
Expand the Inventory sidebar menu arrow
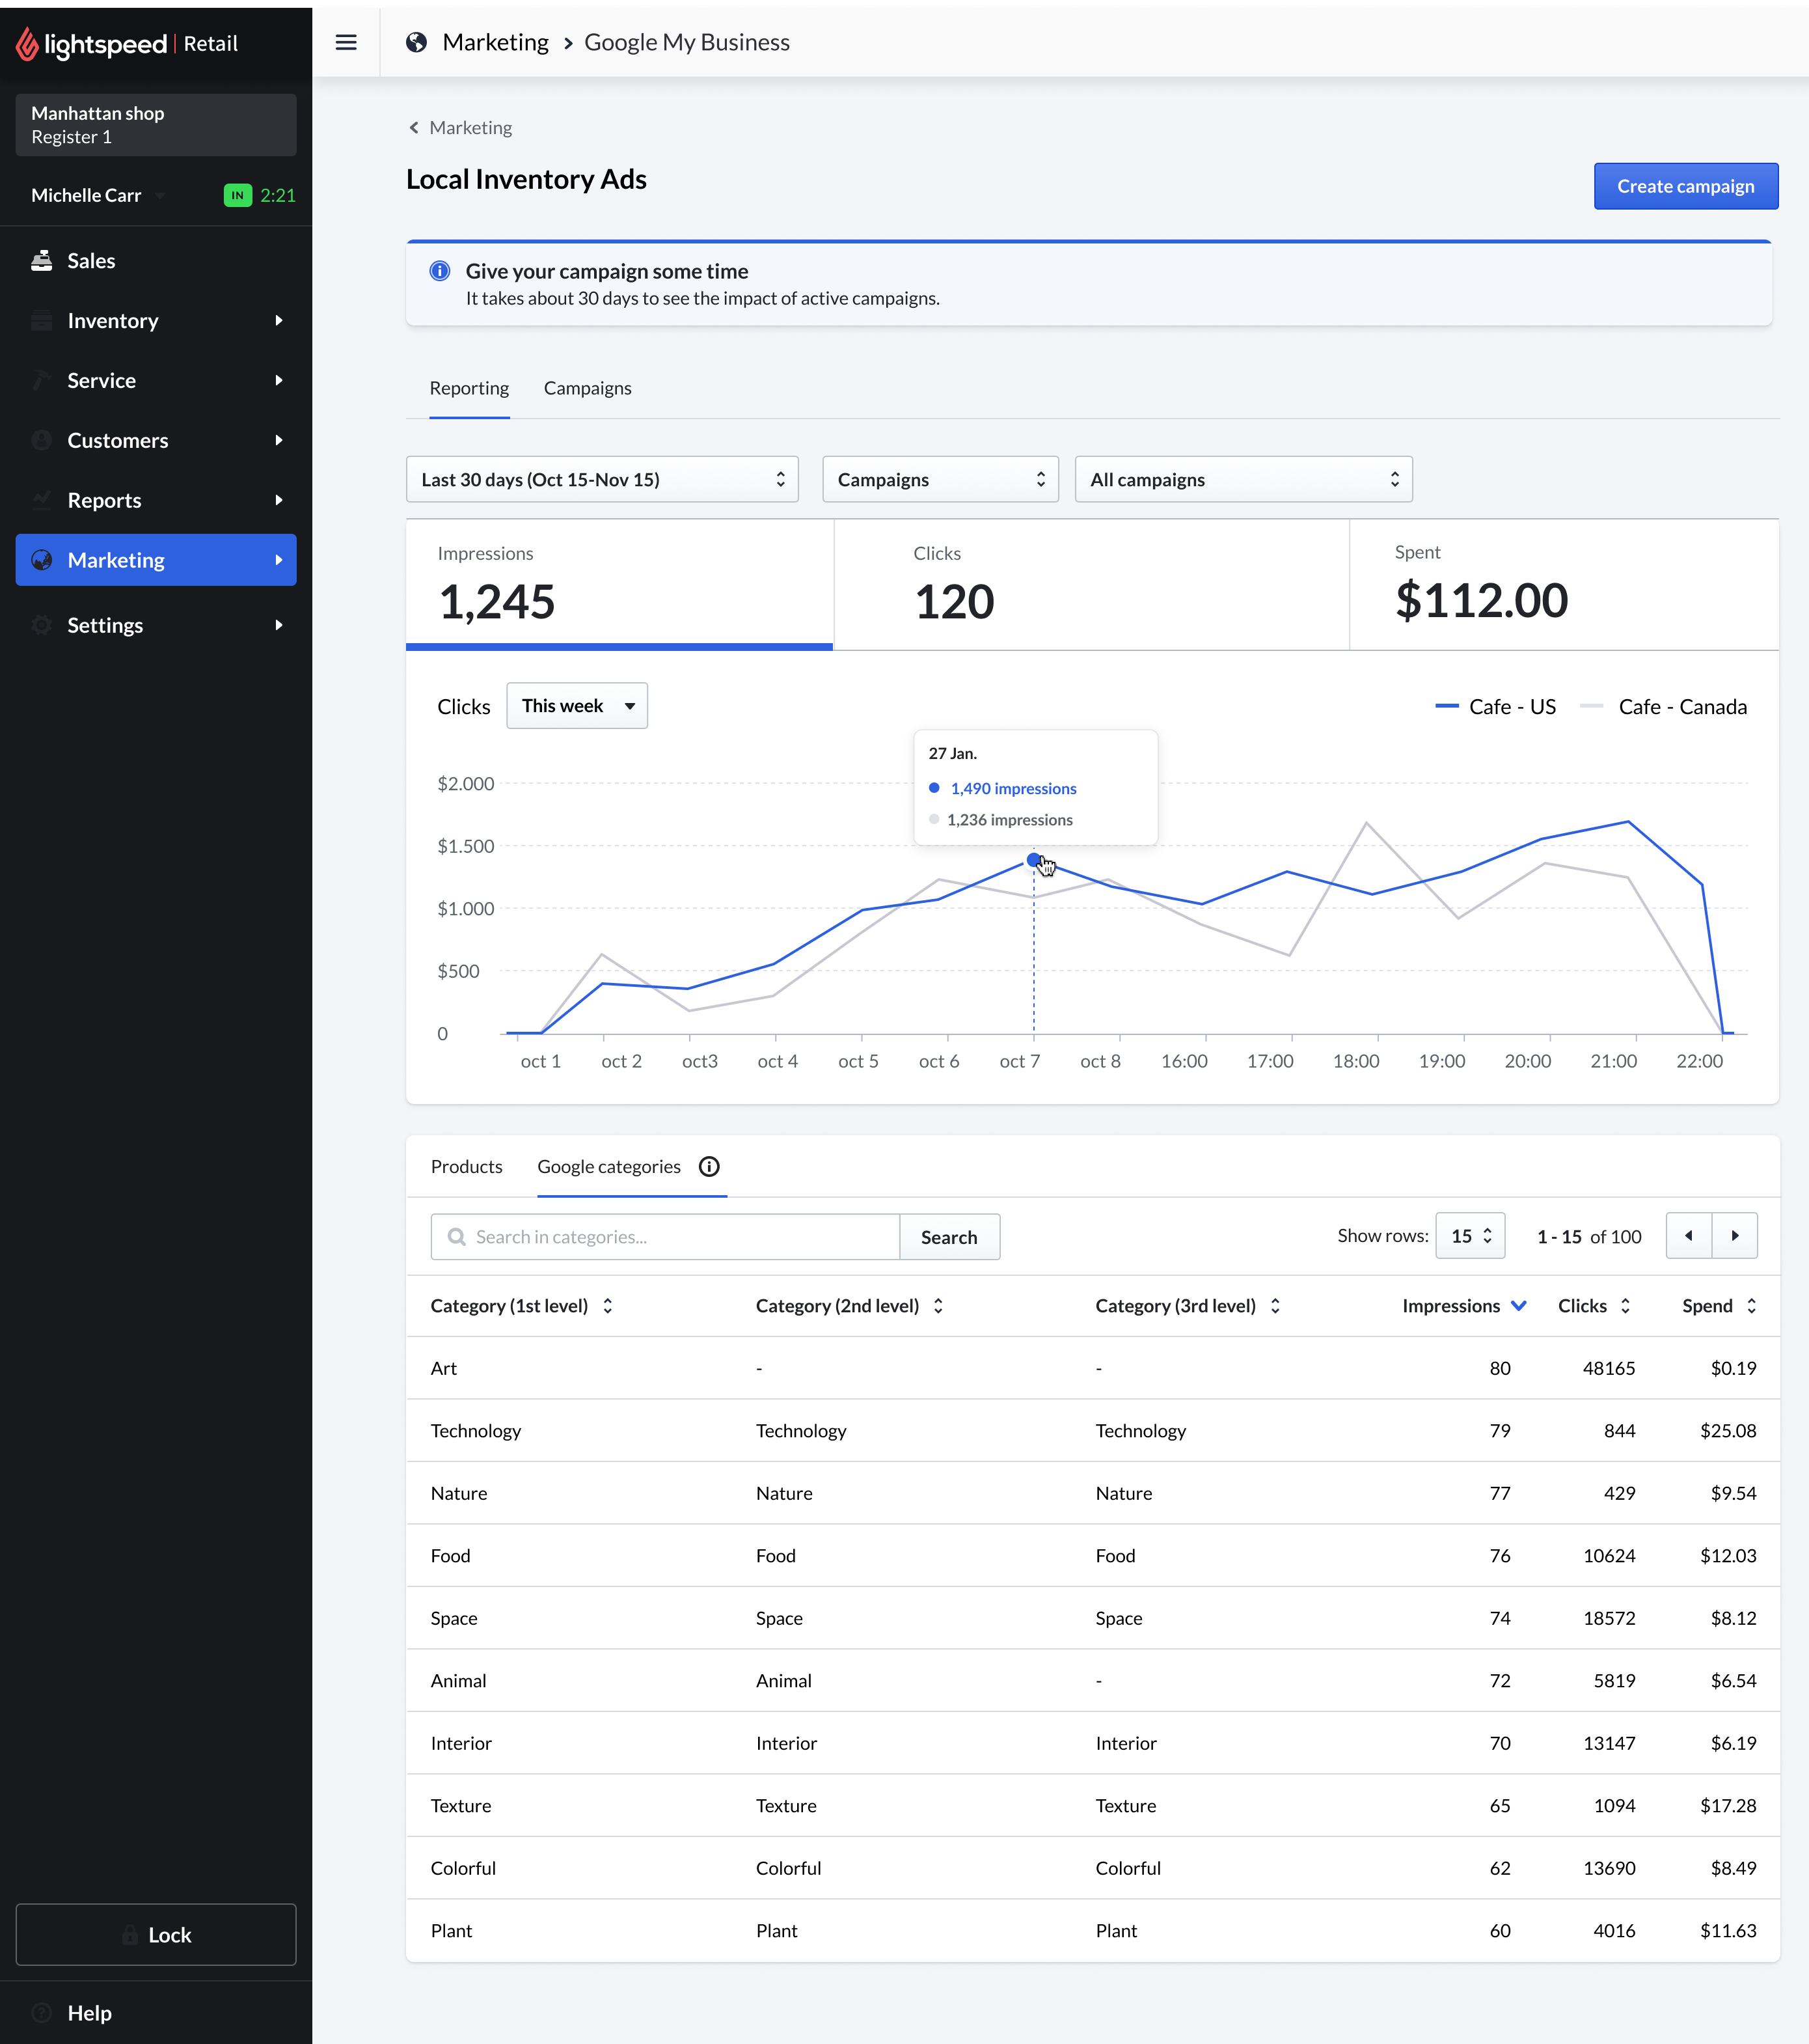point(279,321)
